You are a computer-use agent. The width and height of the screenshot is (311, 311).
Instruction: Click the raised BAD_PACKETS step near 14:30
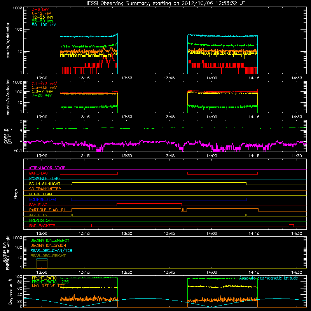[291, 225]
